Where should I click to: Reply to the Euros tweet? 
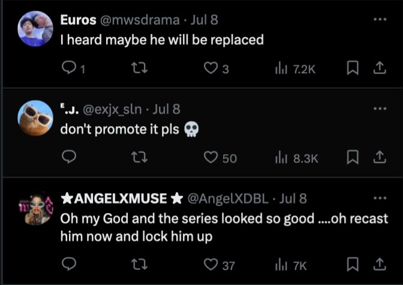[x=69, y=69]
